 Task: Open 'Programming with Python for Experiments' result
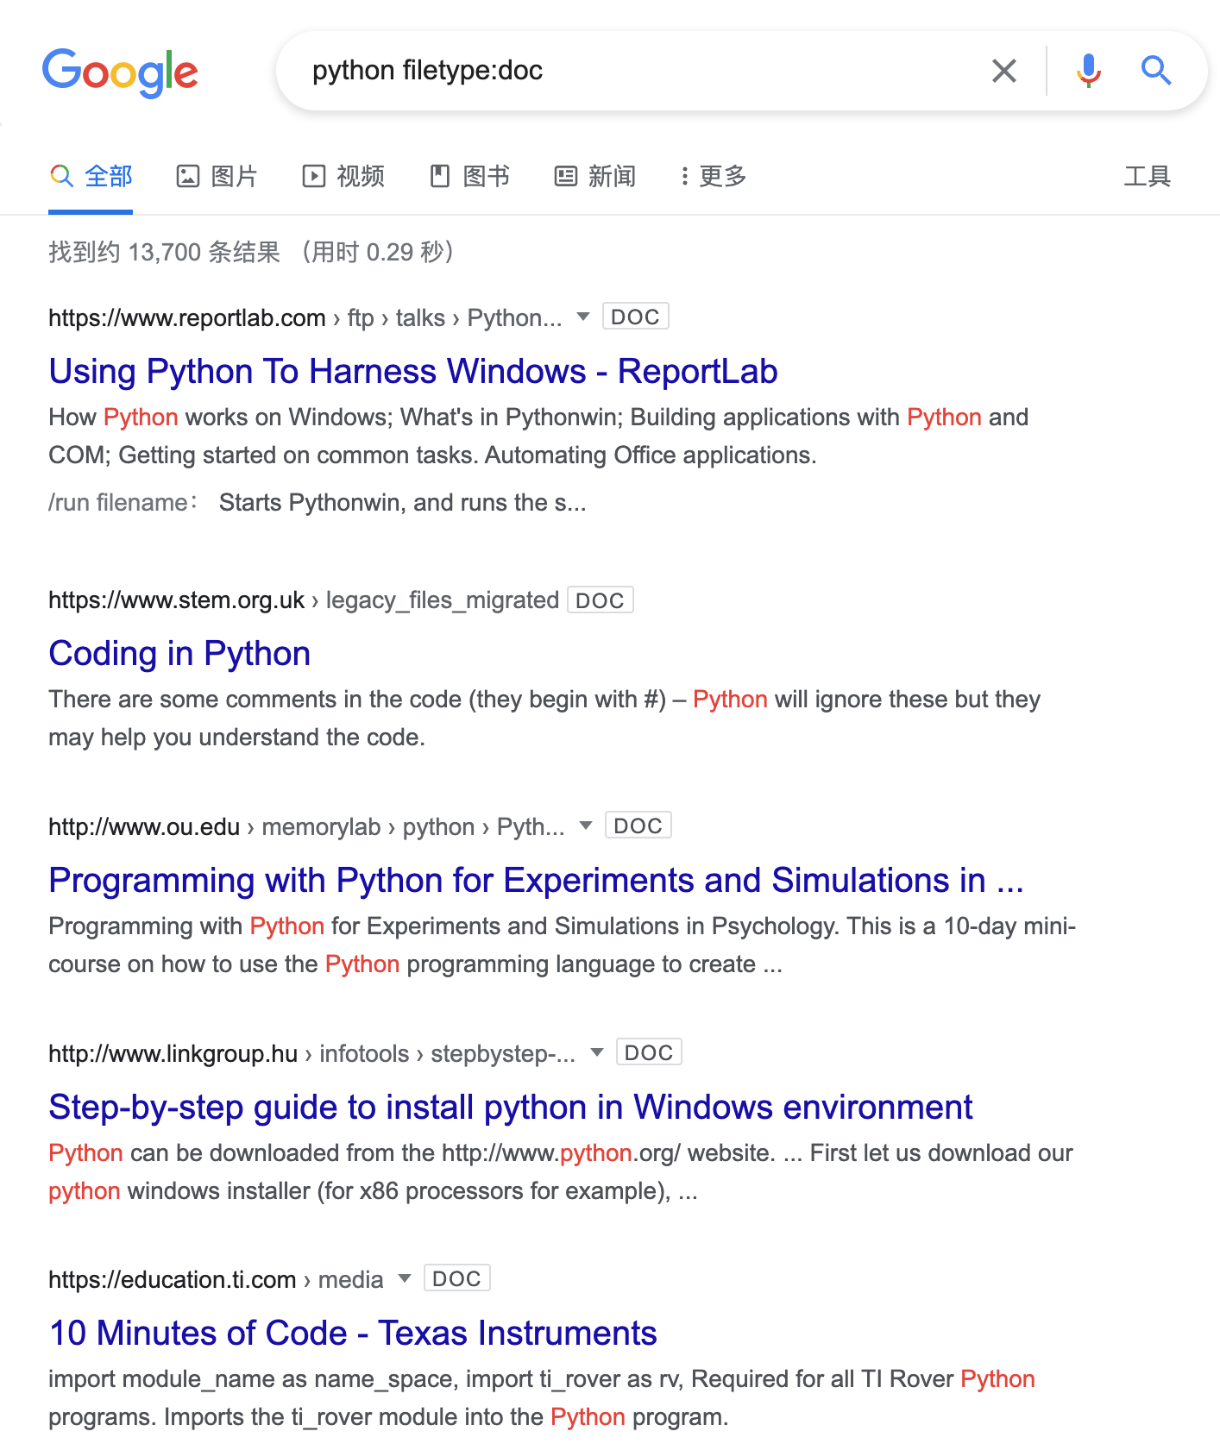coord(536,881)
